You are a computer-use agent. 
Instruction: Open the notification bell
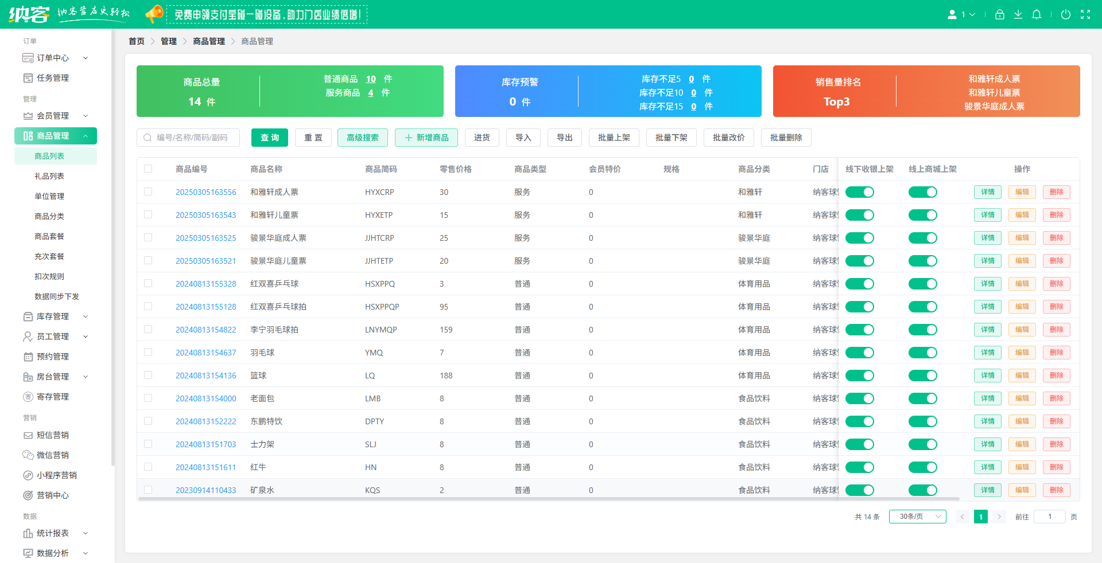[1036, 15]
